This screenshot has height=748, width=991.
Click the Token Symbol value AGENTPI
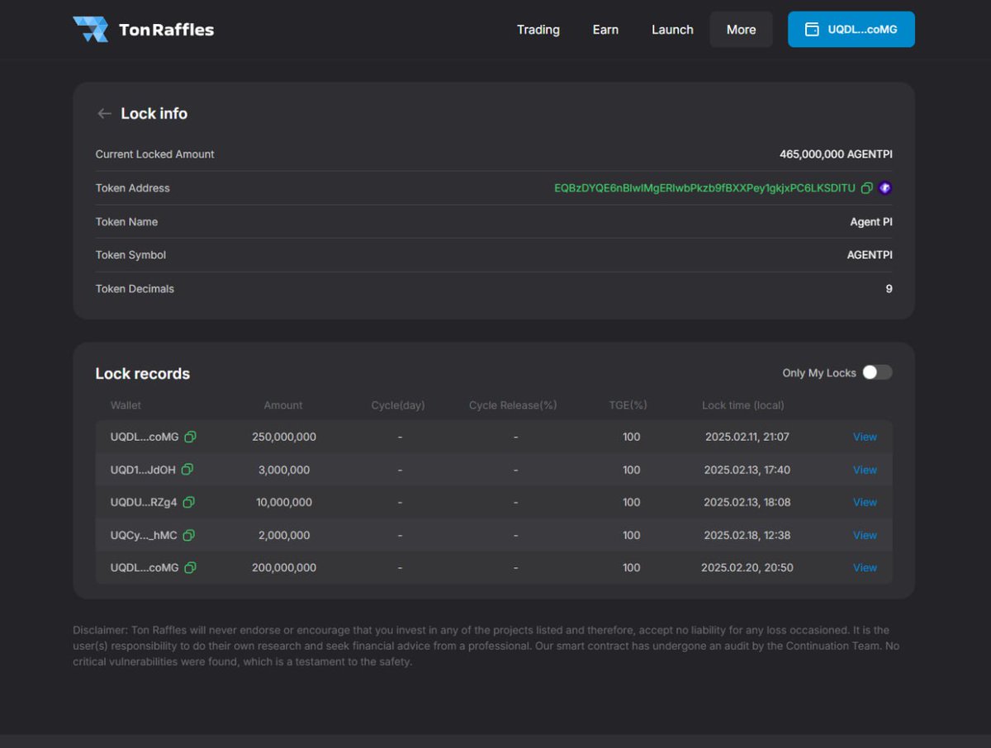(870, 255)
